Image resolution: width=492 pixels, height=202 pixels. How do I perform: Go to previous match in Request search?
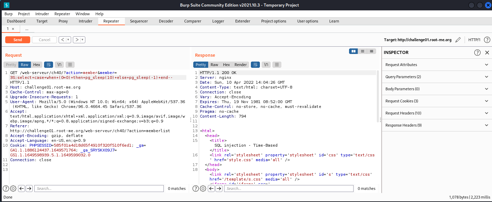click(22, 189)
